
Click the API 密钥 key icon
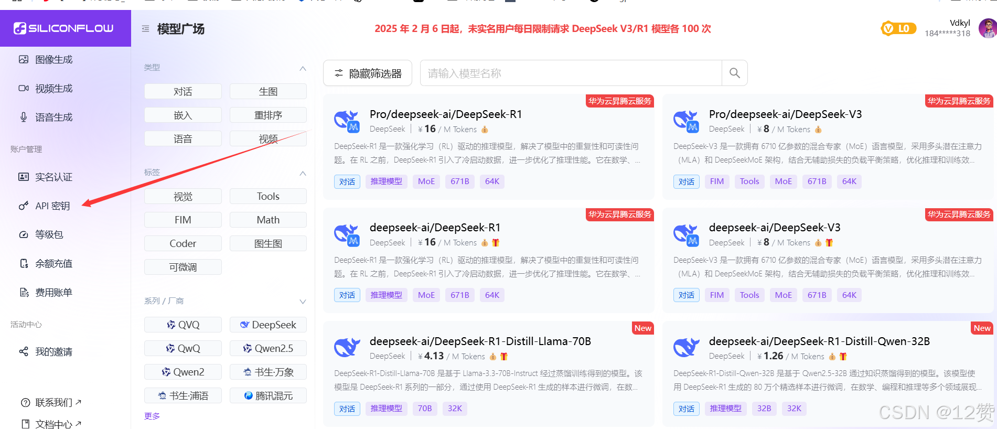[24, 206]
